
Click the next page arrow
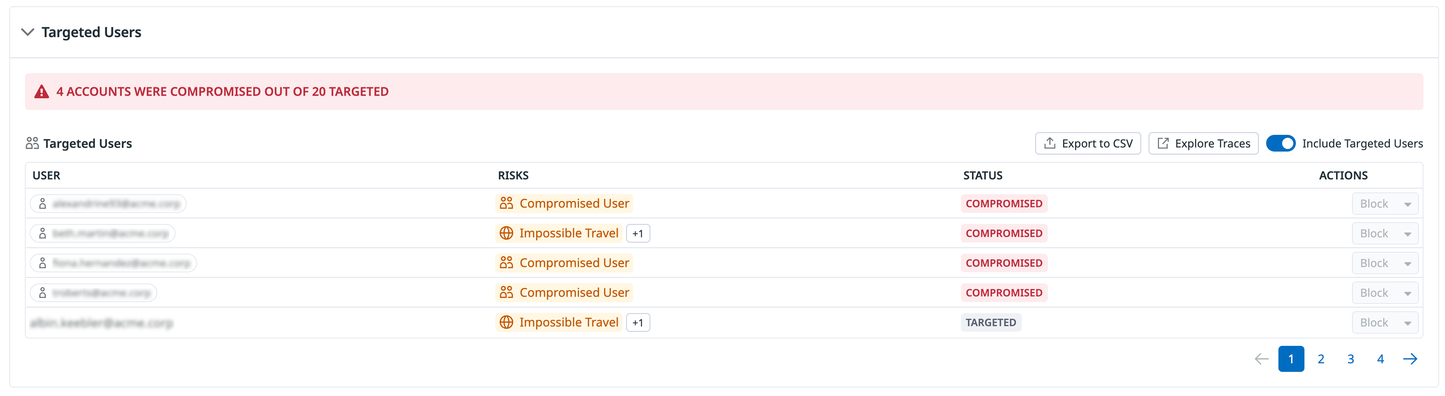(1410, 359)
